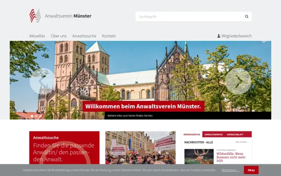The width and height of the screenshot is (281, 176).
Task: Open the demonstration photo teaser
Action: point(140,148)
